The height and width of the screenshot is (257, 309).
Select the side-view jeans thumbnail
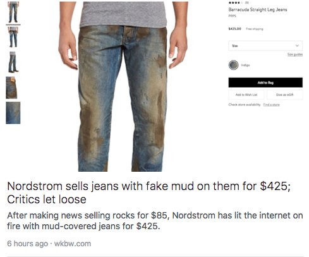click(13, 62)
